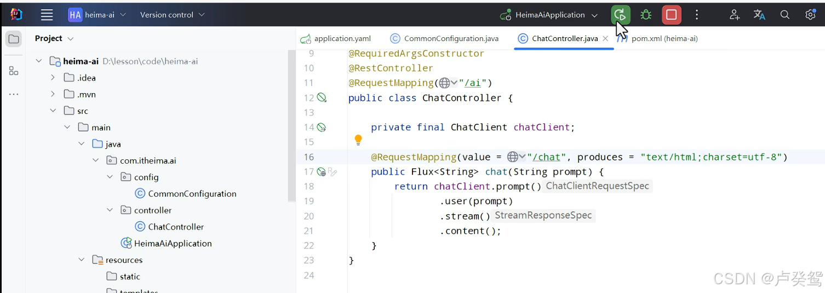Collapse the java folder
The height and width of the screenshot is (293, 825).
coord(82,143)
